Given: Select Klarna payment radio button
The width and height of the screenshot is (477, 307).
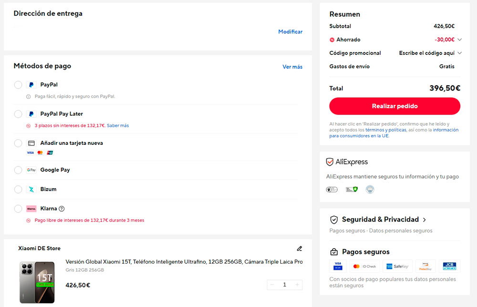Looking at the screenshot, I should coord(18,209).
